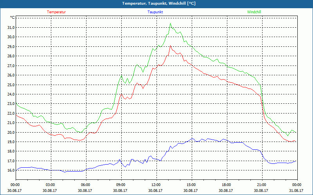The image size is (313, 195).
Task: Click the 28,0 y-axis value
Action: pyautogui.click(x=11, y=56)
